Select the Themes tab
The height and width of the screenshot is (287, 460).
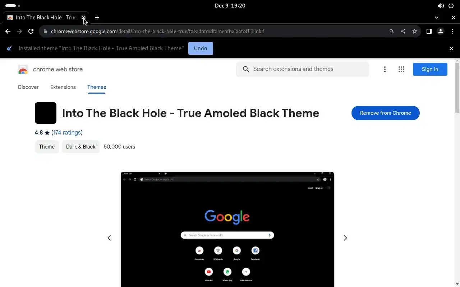click(x=97, y=87)
